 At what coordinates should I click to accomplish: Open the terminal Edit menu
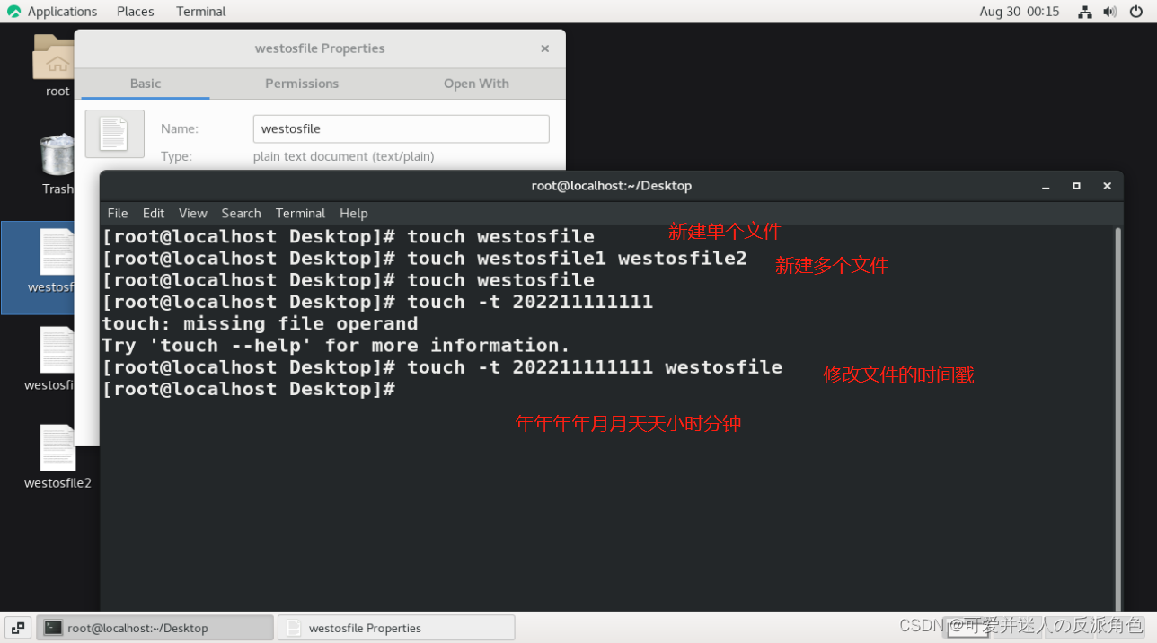154,213
